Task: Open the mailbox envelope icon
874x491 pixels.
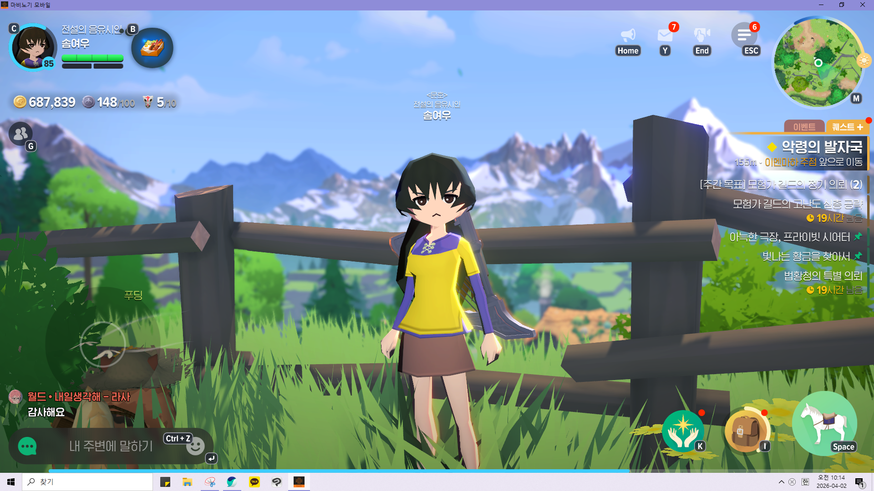Action: [x=665, y=35]
